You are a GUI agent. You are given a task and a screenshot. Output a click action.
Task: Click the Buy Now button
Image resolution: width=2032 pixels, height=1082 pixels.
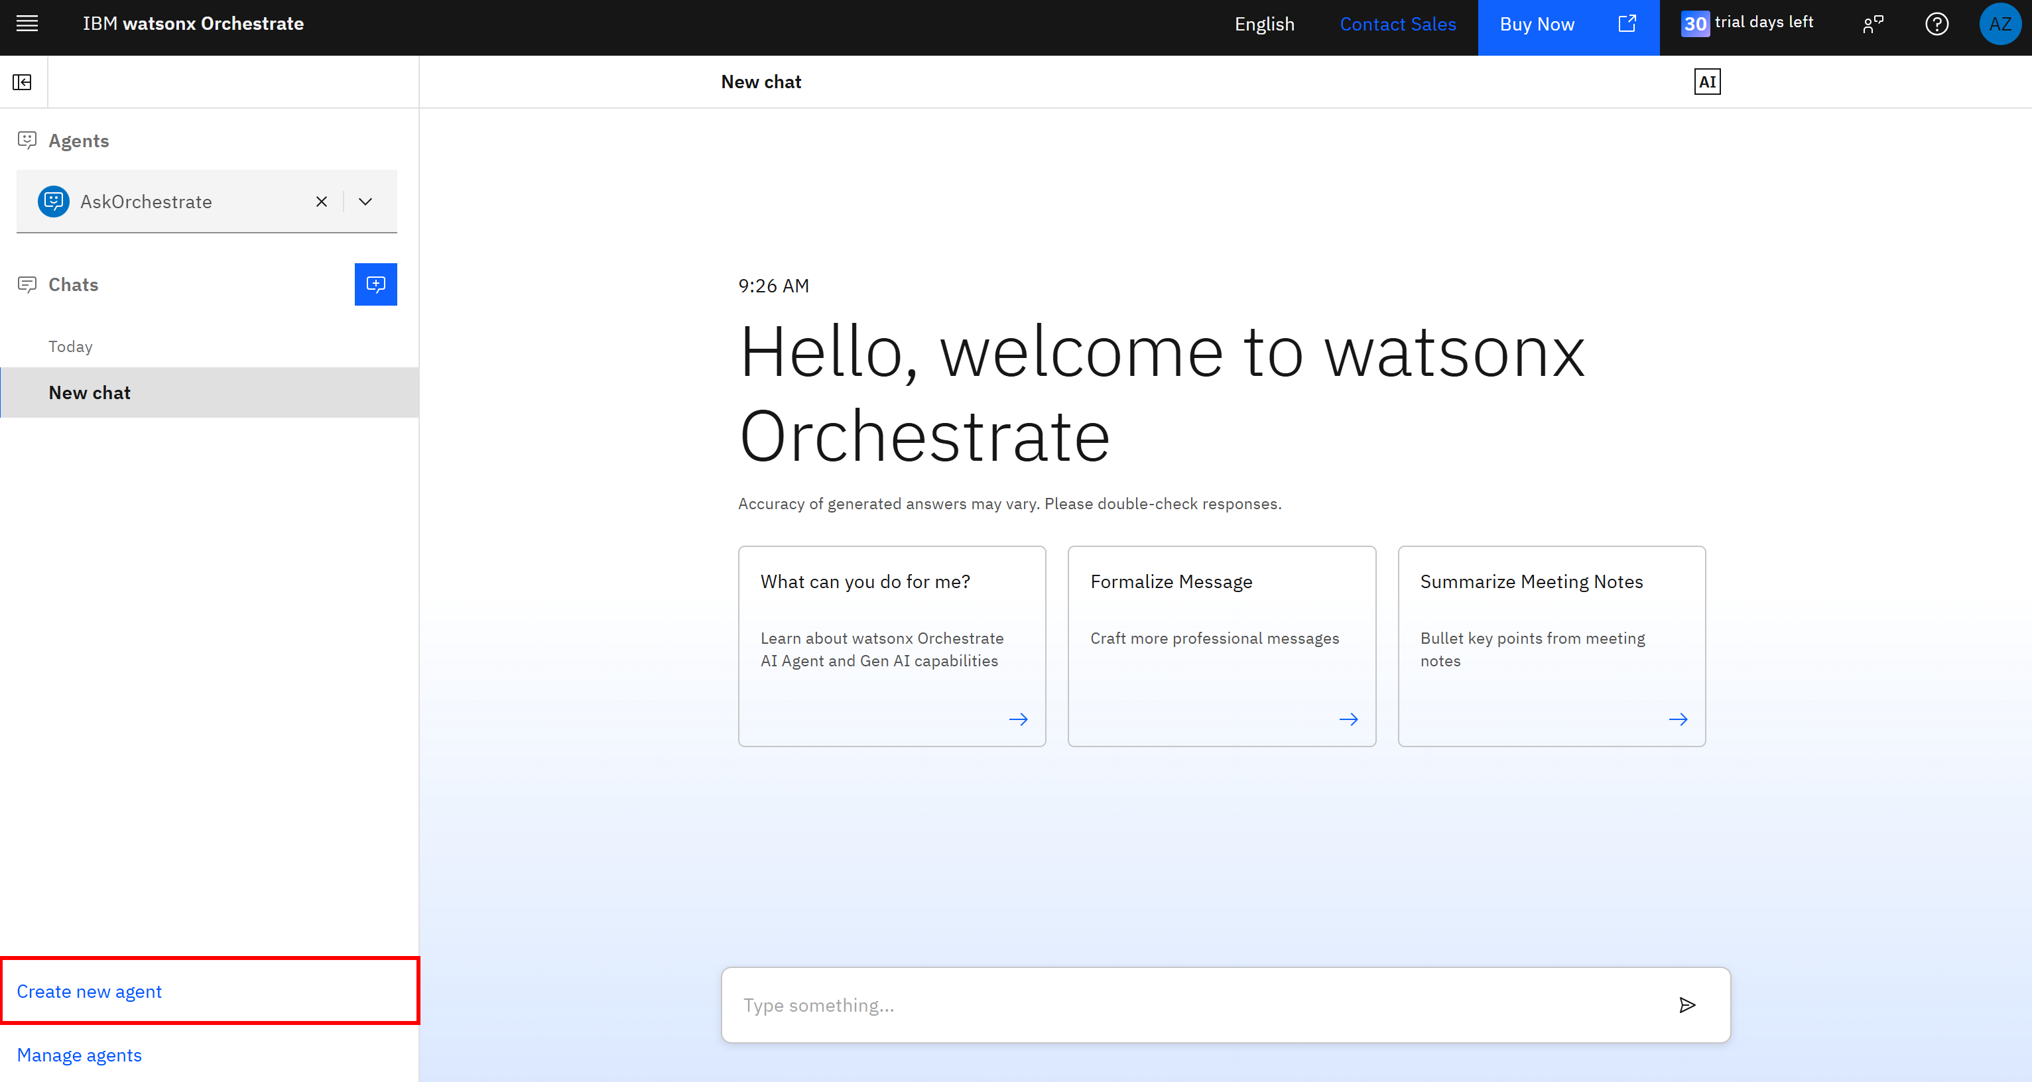pyautogui.click(x=1535, y=24)
